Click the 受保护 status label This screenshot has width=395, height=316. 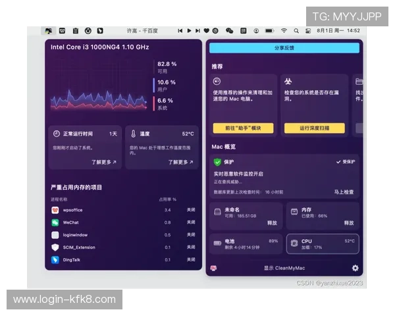point(346,162)
